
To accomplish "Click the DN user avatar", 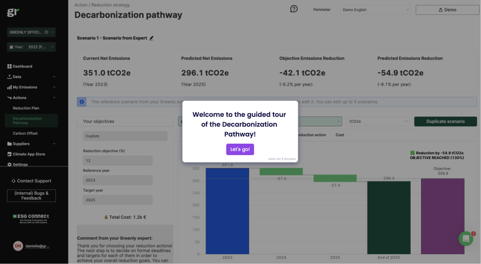I will tap(18, 246).
